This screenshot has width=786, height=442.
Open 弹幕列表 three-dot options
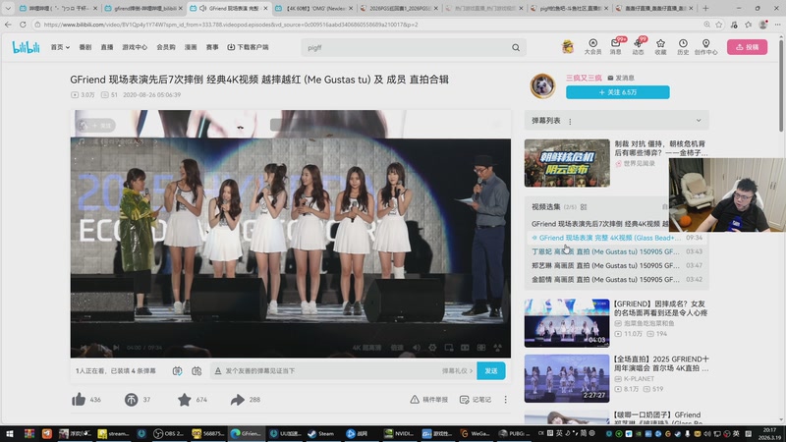[570, 121]
